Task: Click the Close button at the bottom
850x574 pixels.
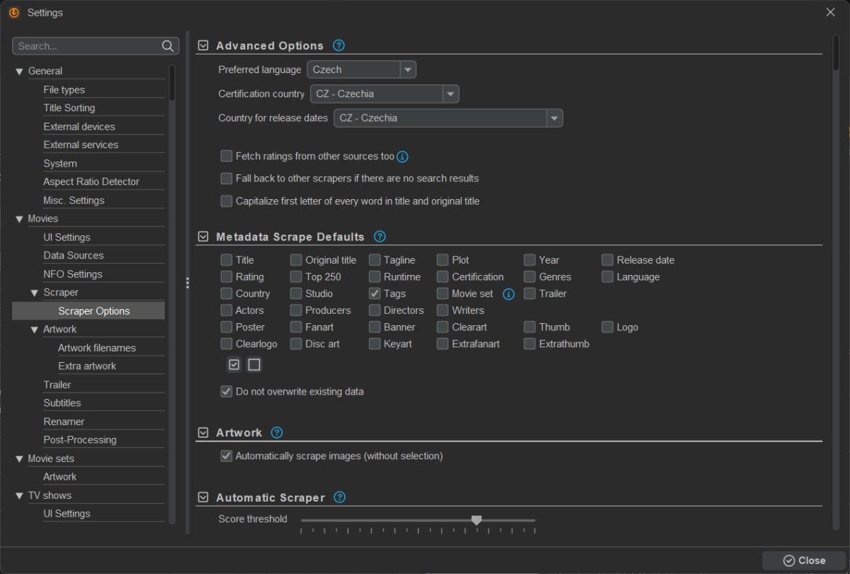Action: [x=804, y=561]
